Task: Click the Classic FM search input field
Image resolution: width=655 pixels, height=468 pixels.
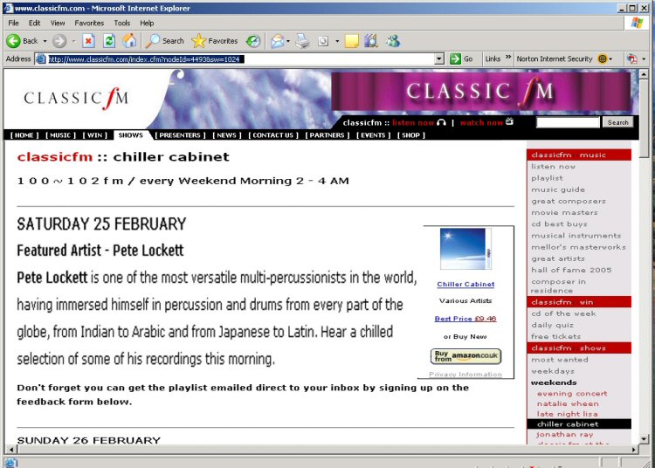Action: 568,122
